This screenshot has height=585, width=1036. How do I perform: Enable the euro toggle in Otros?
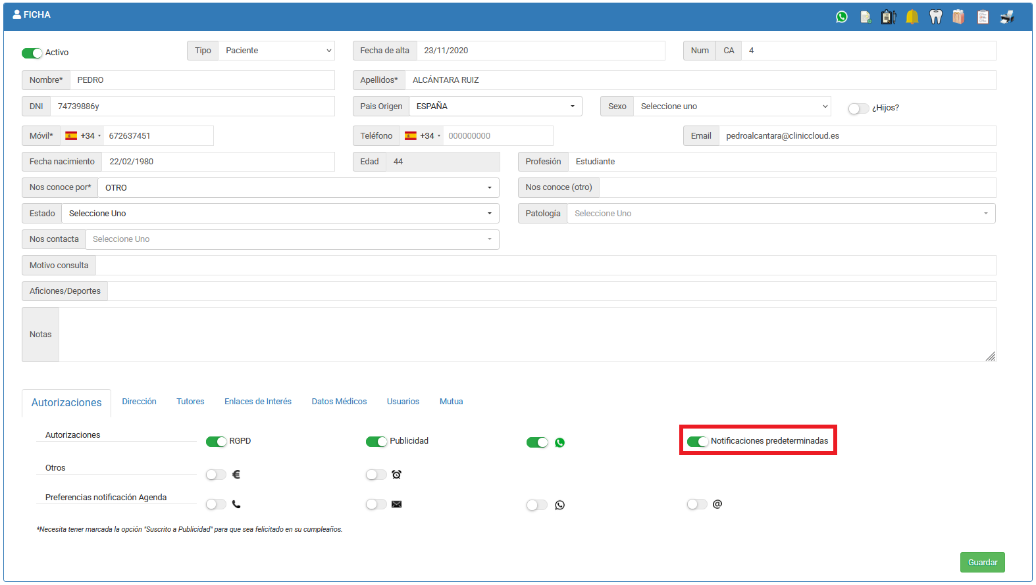coord(216,475)
